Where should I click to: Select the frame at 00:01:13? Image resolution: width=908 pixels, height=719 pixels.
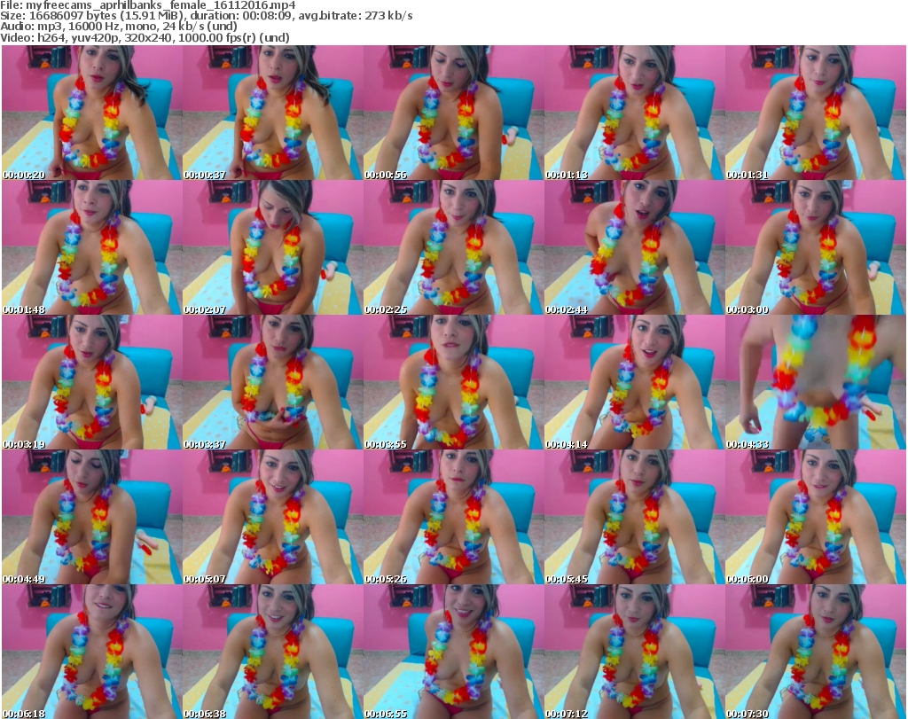pos(634,113)
